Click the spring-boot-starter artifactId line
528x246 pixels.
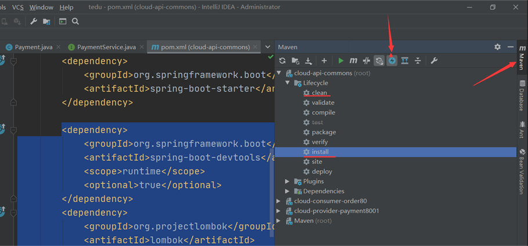[x=179, y=89]
